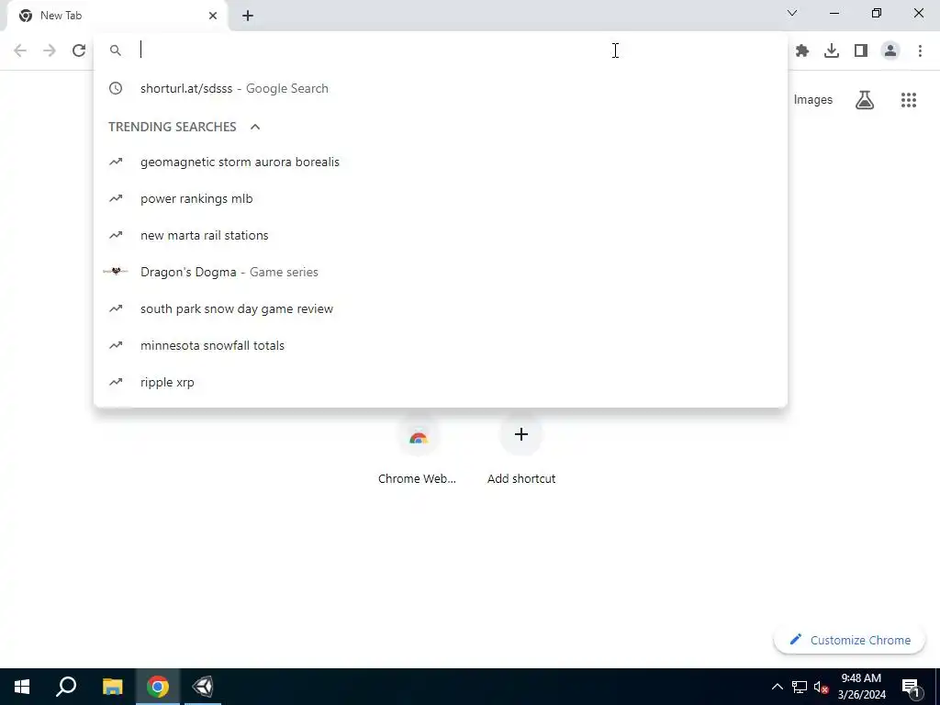Screen dimensions: 940x705
Task: Select suggestion shorturl.at/sdsss Google Search
Action: pos(440,88)
